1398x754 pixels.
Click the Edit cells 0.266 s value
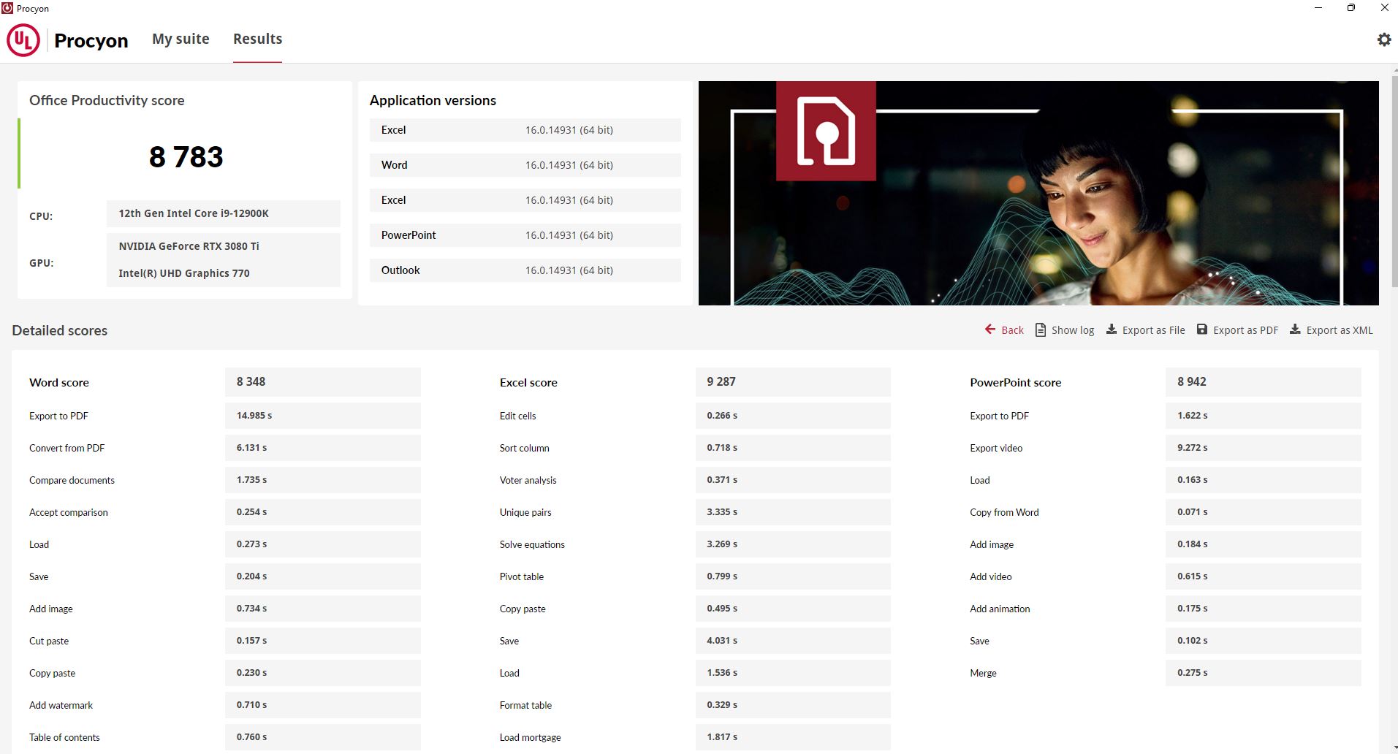[x=793, y=416]
